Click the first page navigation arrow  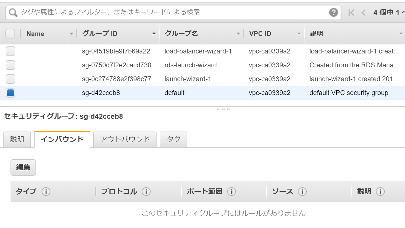351,12
